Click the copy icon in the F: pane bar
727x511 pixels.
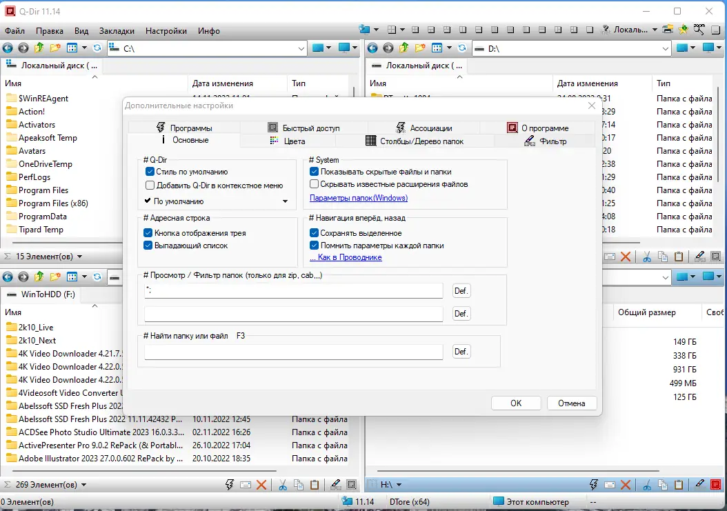(x=299, y=485)
